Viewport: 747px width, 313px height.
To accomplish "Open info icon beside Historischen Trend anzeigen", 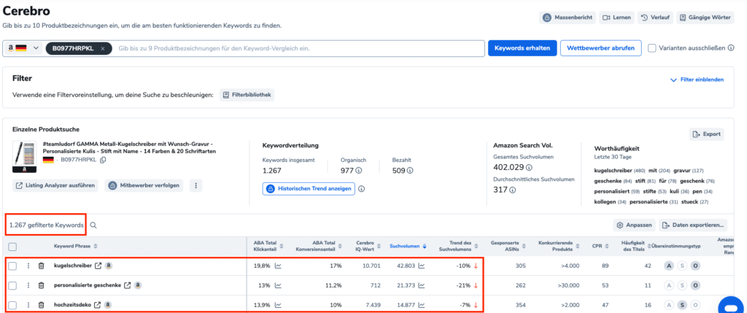I will (x=361, y=189).
